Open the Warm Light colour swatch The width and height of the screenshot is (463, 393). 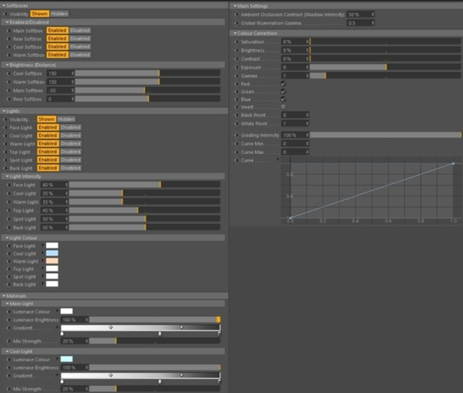(52, 261)
